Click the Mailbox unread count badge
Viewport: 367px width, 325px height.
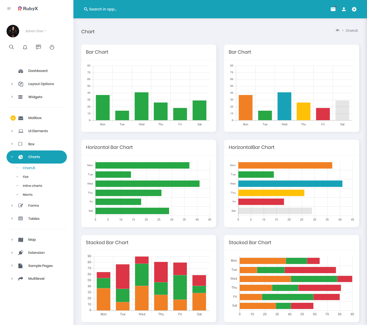click(13, 118)
